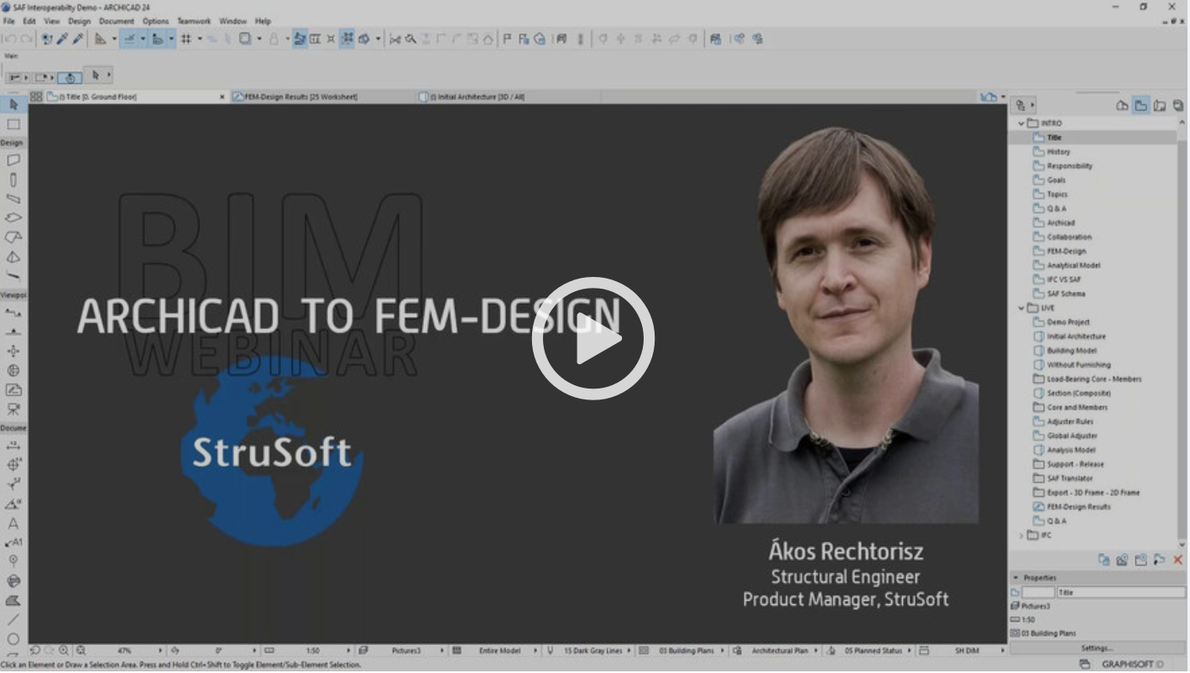Open the Document menu
Image resolution: width=1190 pixels, height=673 pixels.
117,21
